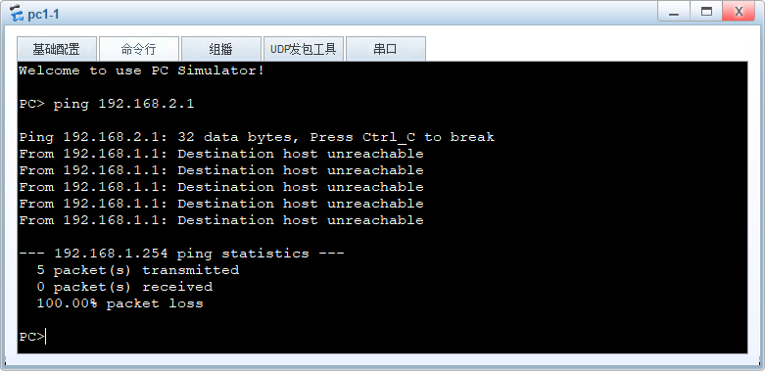Open the 基础配置 tab

57,49
